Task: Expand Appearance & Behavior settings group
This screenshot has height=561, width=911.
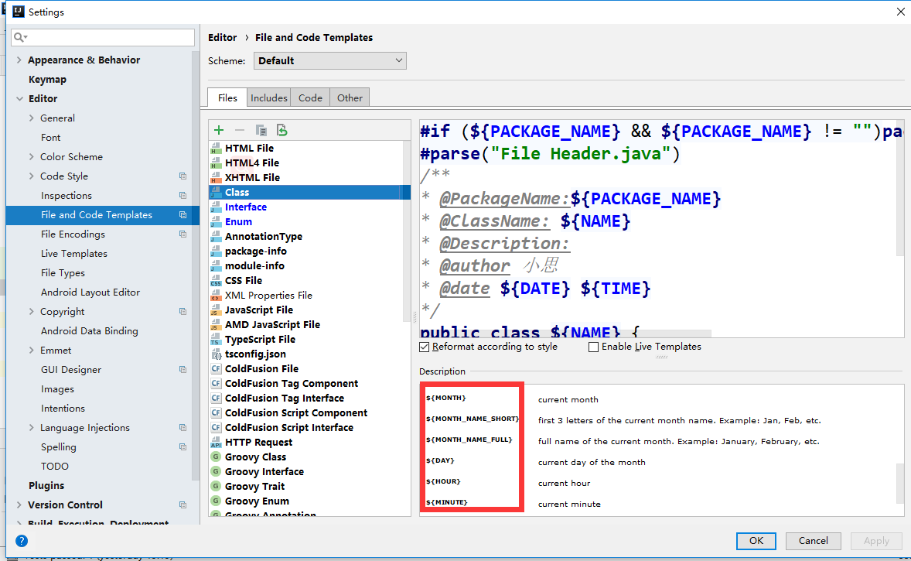Action: click(19, 60)
